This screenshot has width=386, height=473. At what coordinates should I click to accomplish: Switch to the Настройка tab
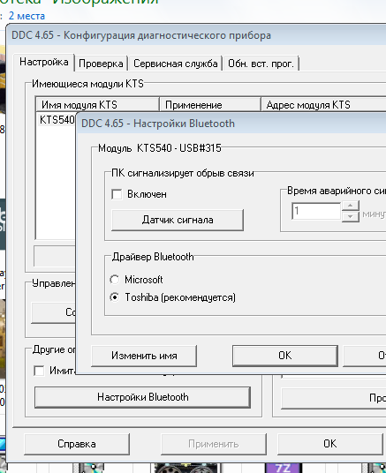pyautogui.click(x=44, y=62)
